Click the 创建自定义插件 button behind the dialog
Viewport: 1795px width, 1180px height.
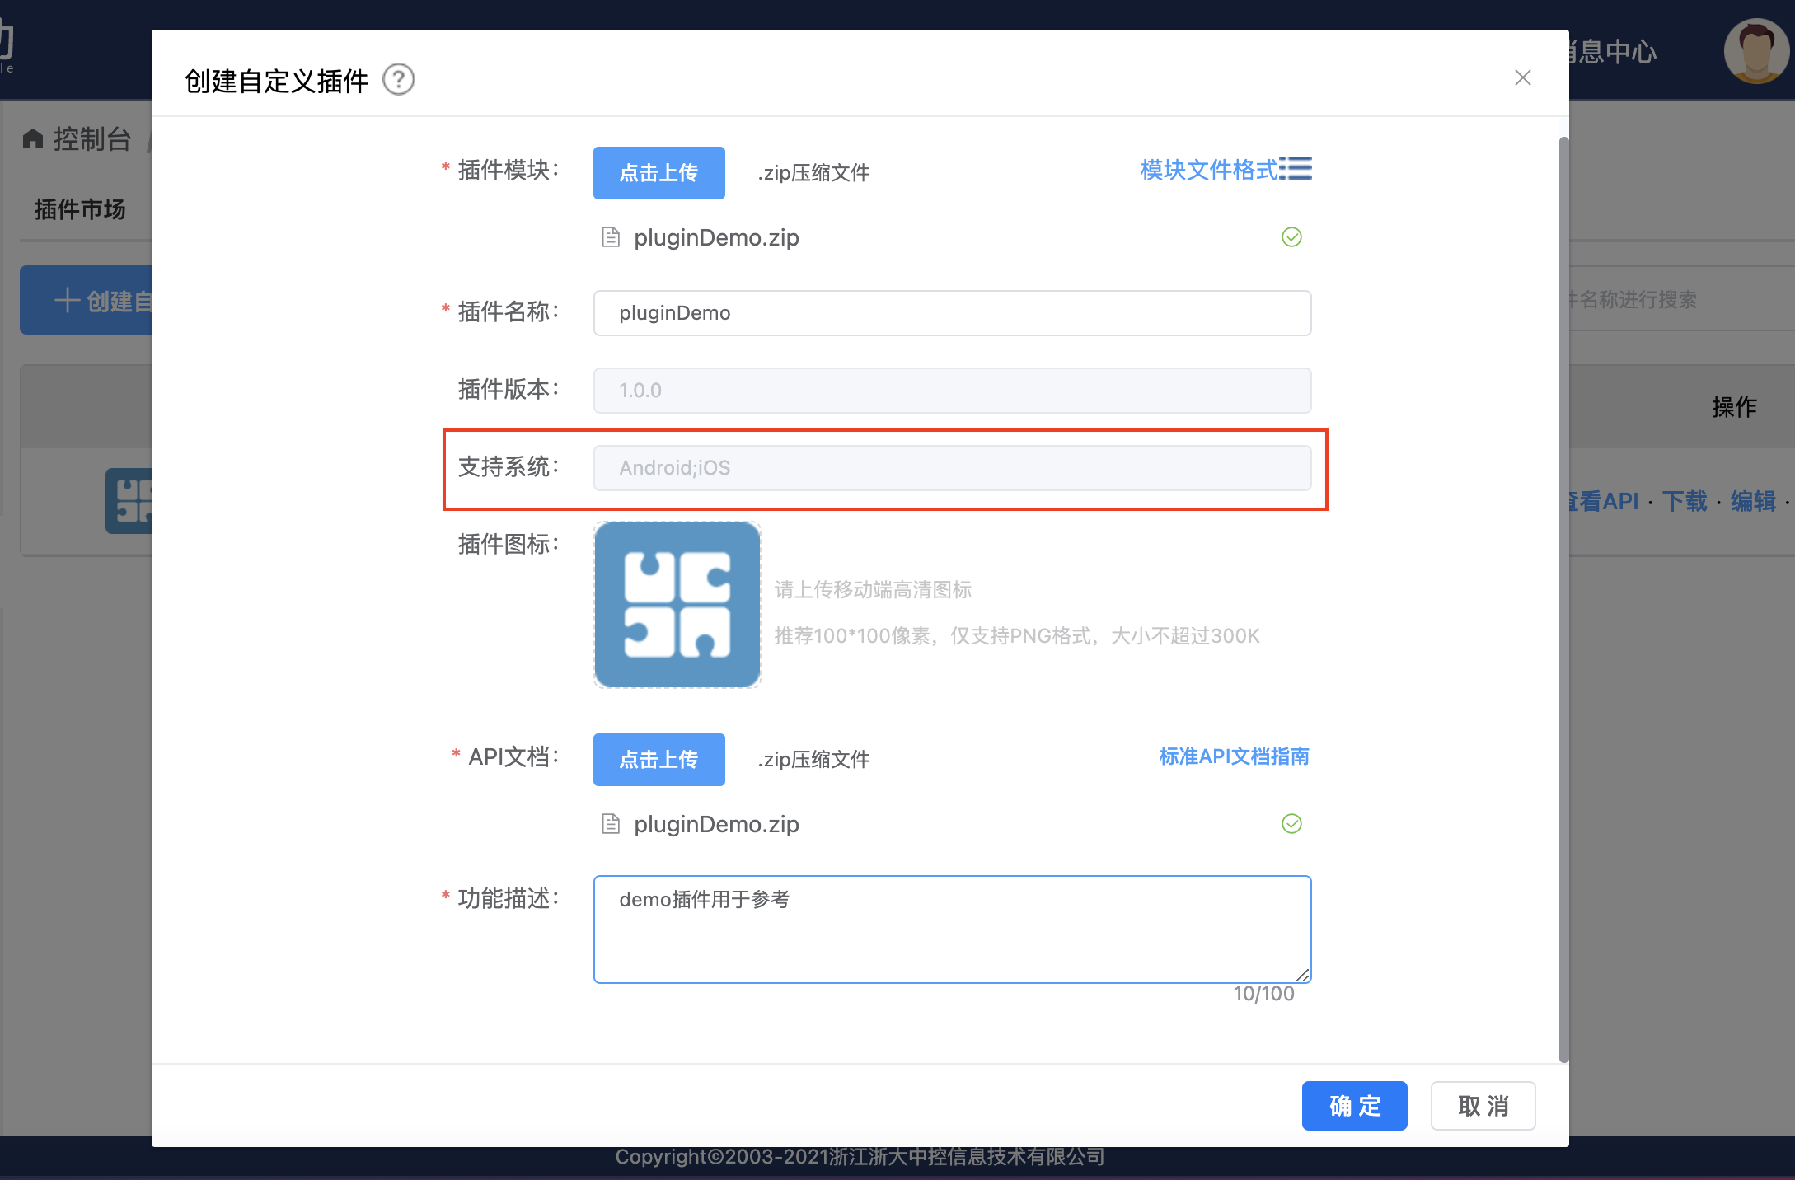click(x=86, y=300)
